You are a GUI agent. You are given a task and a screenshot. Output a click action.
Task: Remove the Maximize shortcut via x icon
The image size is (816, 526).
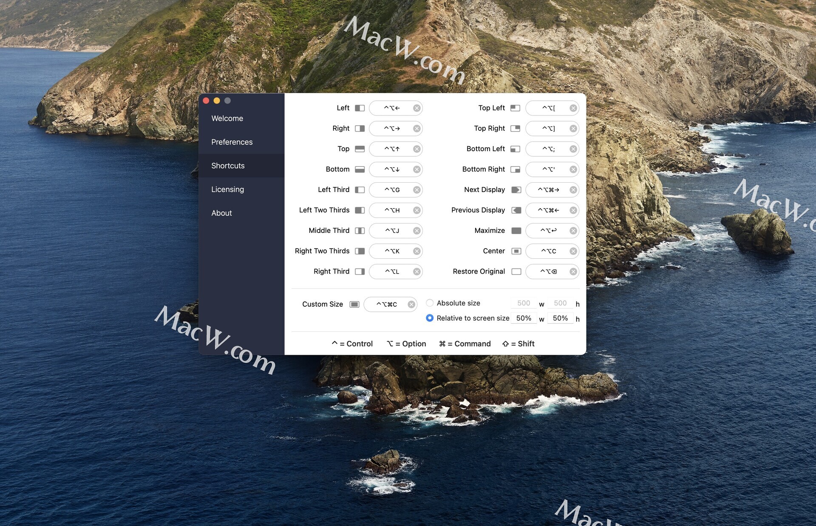pos(573,231)
